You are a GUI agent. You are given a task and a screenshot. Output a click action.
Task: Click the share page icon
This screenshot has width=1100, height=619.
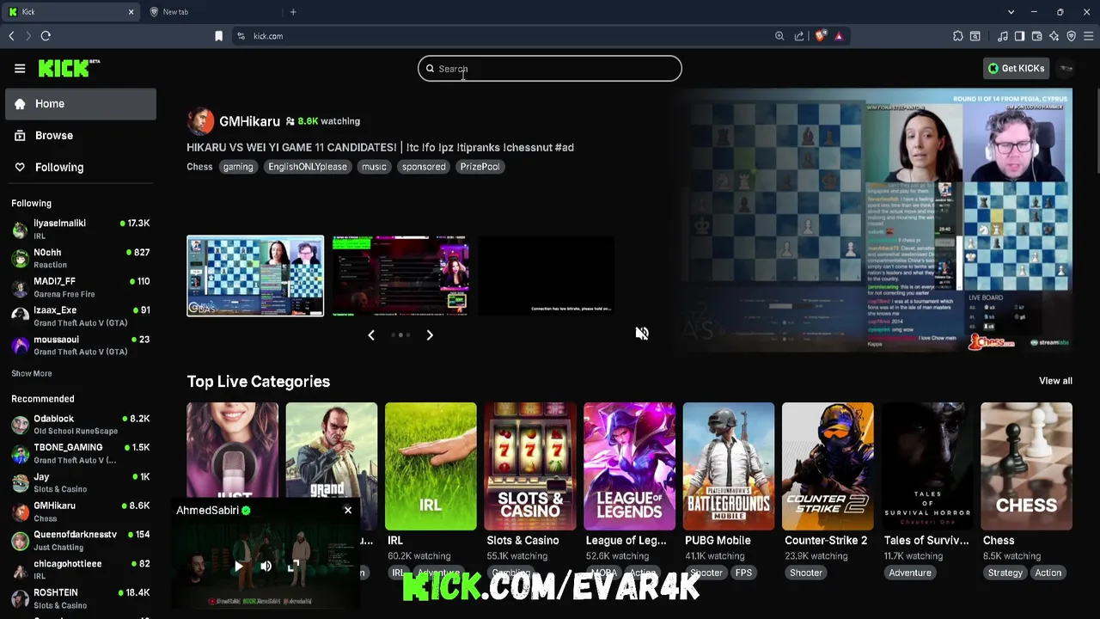tap(799, 36)
